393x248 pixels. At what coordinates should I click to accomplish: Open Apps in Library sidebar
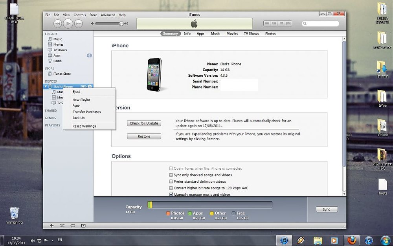(x=57, y=56)
